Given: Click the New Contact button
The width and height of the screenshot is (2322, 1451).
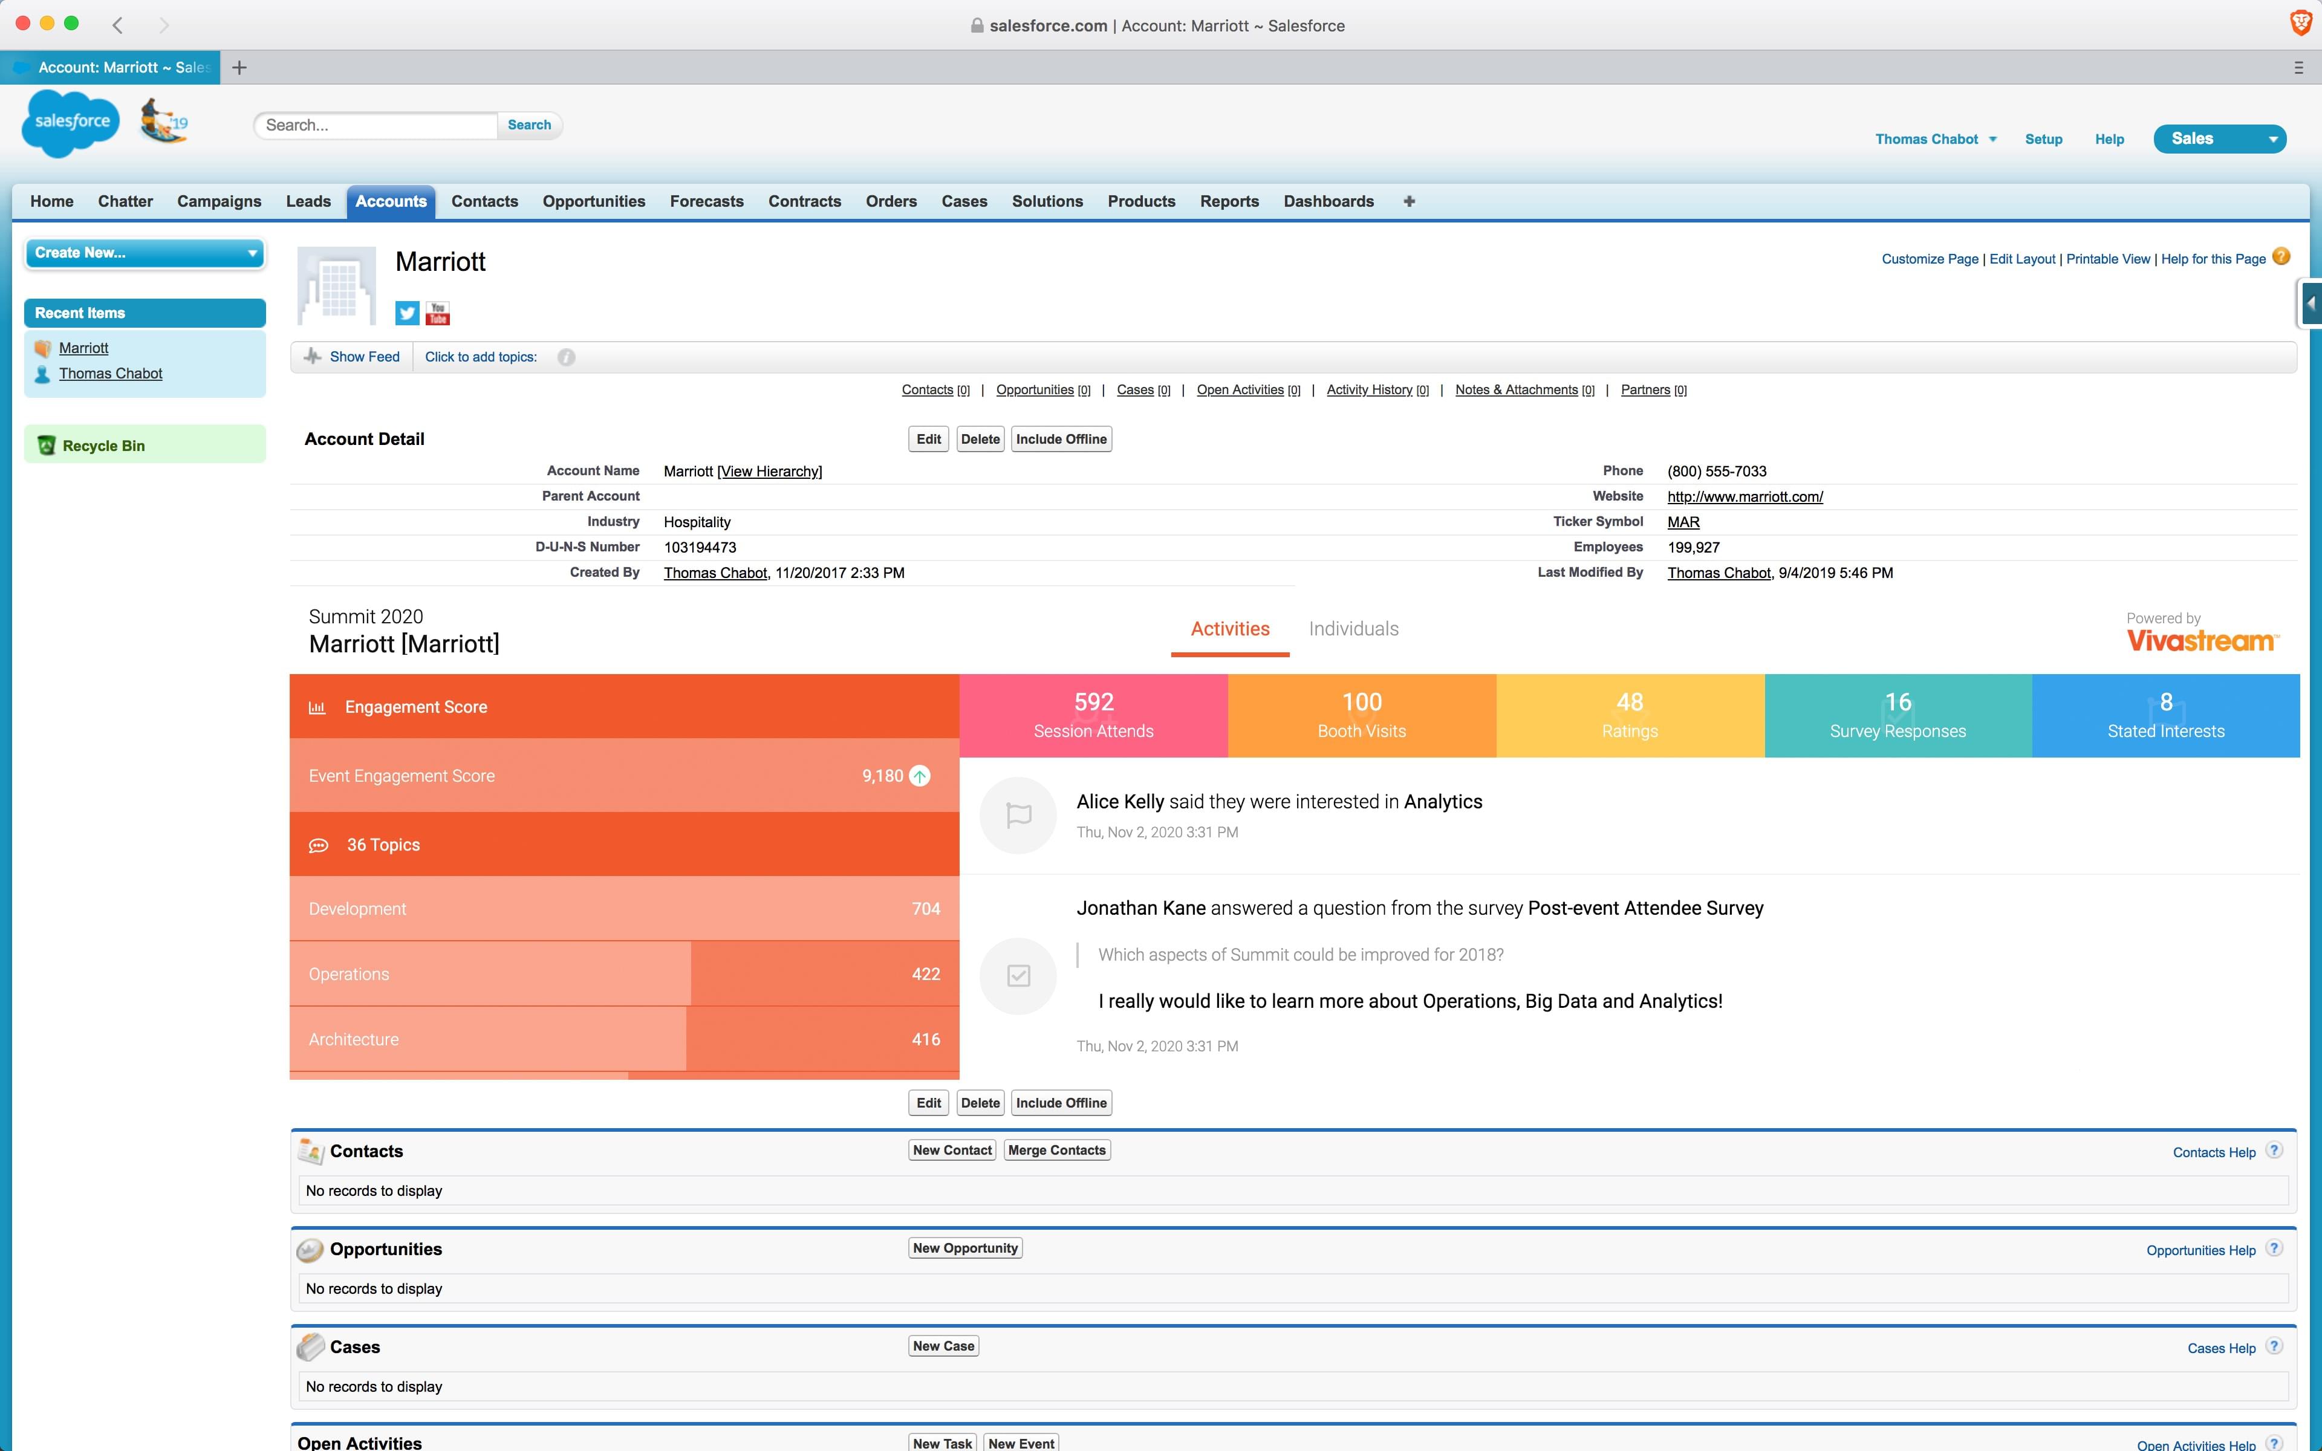Looking at the screenshot, I should pos(952,1150).
